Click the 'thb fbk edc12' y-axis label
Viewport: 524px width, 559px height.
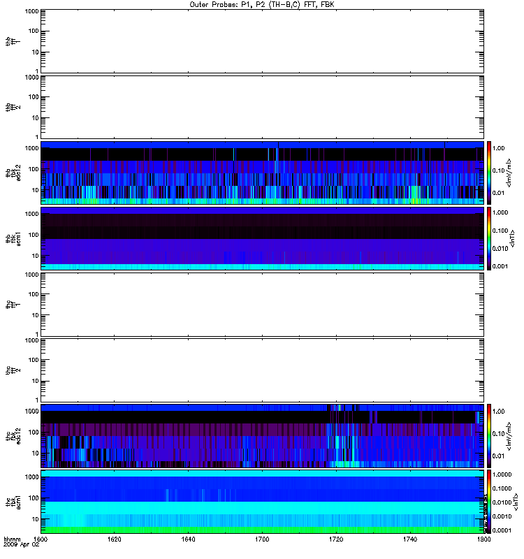coord(13,173)
